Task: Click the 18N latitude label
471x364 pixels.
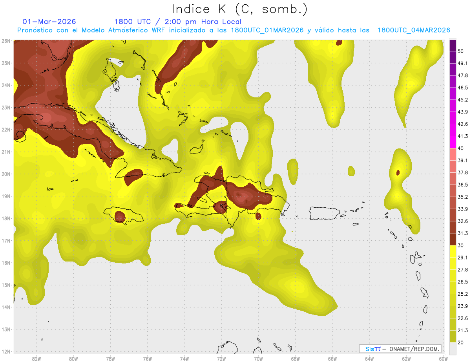Action: click(6, 218)
